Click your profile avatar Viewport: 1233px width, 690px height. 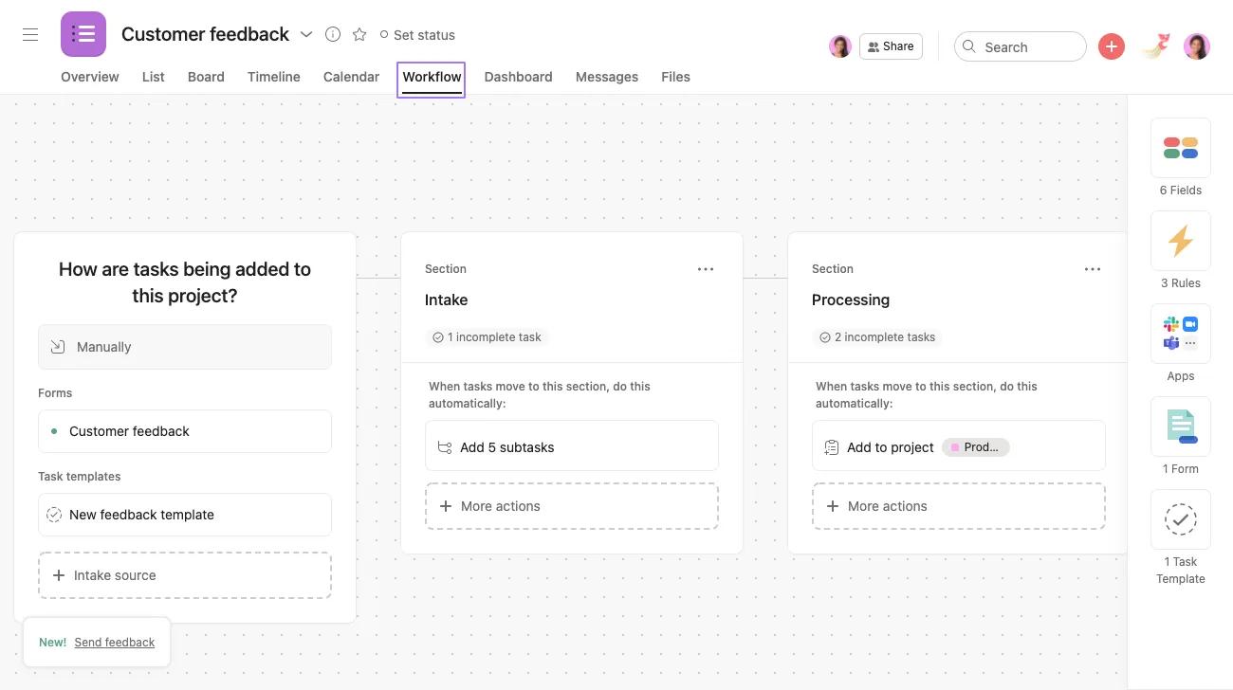(x=1196, y=45)
